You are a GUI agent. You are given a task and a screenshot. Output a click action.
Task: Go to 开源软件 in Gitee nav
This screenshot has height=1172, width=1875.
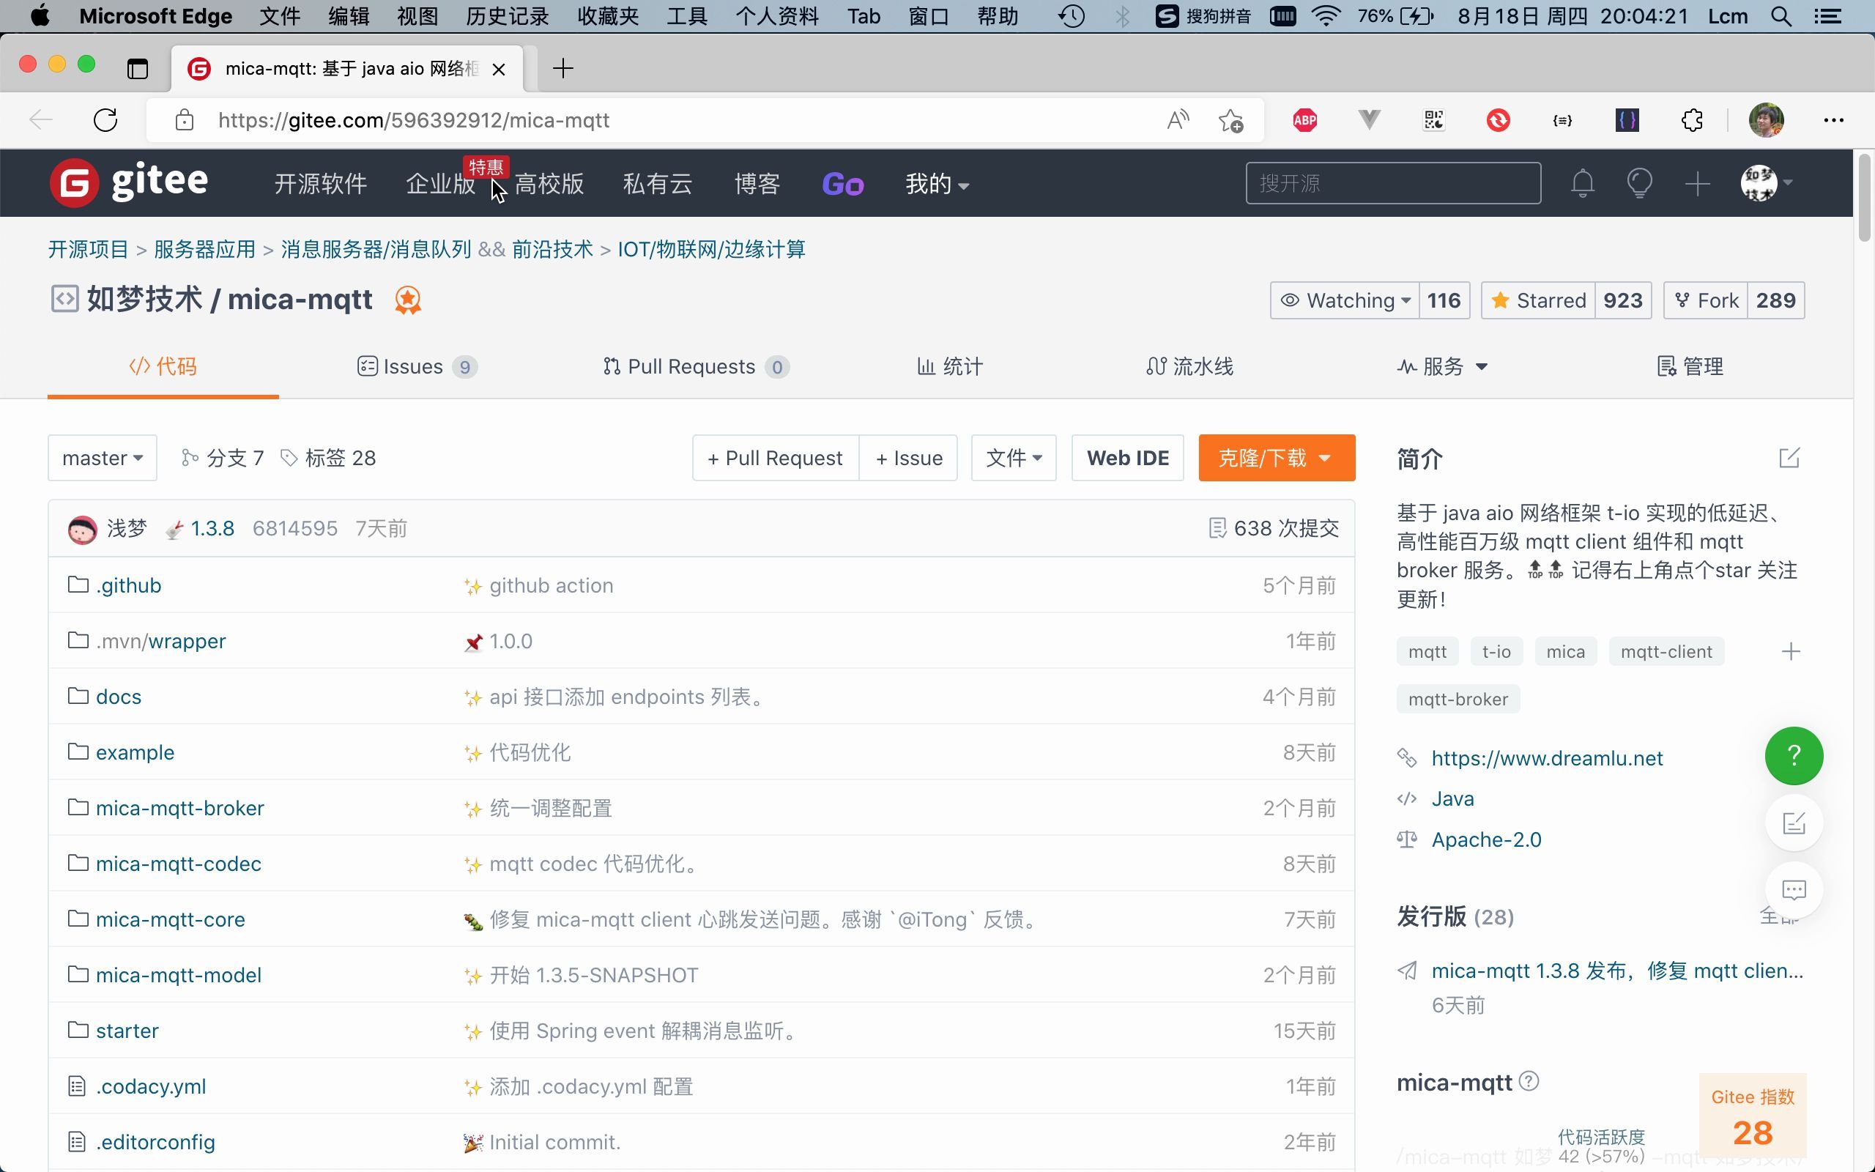(320, 184)
